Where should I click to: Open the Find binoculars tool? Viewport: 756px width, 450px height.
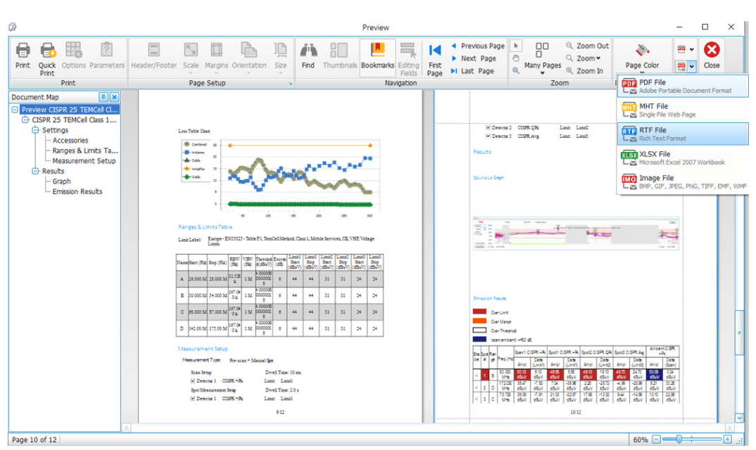(x=308, y=55)
